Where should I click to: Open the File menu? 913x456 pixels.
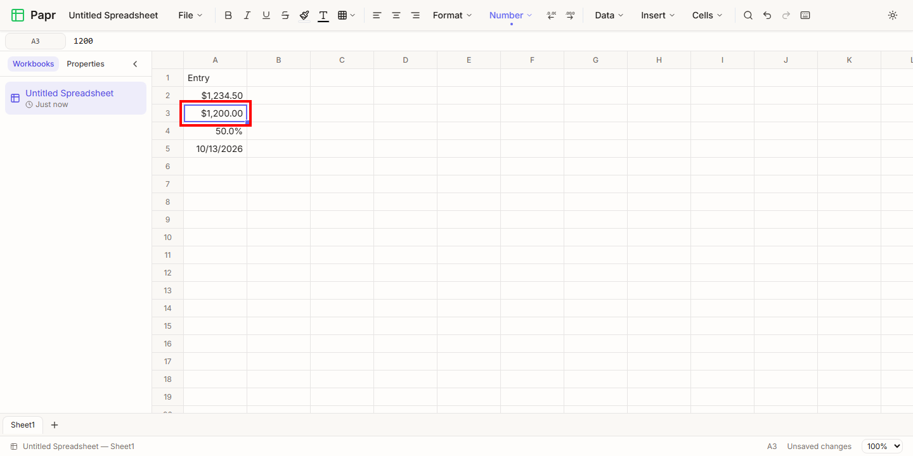click(x=190, y=15)
